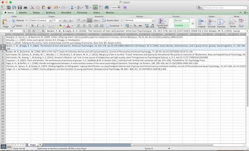Apply the Normal cell style
The width and height of the screenshot is (249, 151).
[181, 21]
